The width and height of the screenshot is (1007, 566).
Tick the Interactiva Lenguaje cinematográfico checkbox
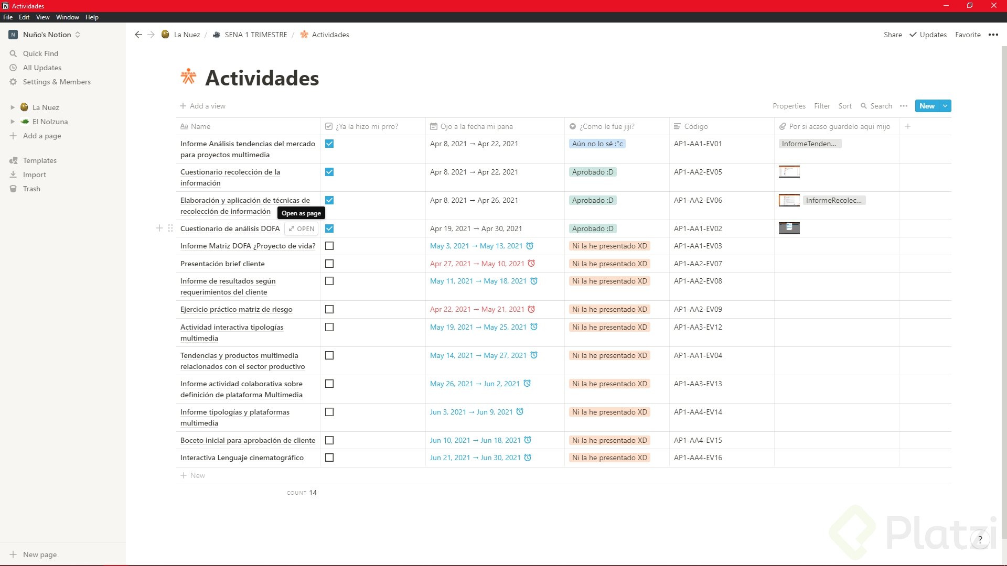(329, 458)
